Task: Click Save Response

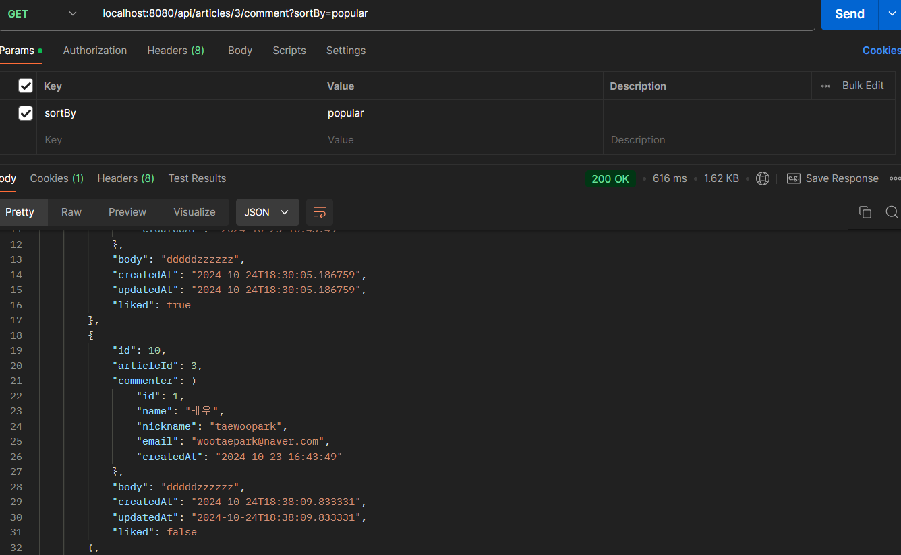Action: pos(833,178)
